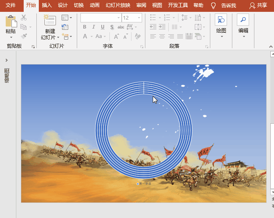Viewport: 274px width, 218px height.
Task: Click the Share button (共享)
Action: tap(258, 5)
